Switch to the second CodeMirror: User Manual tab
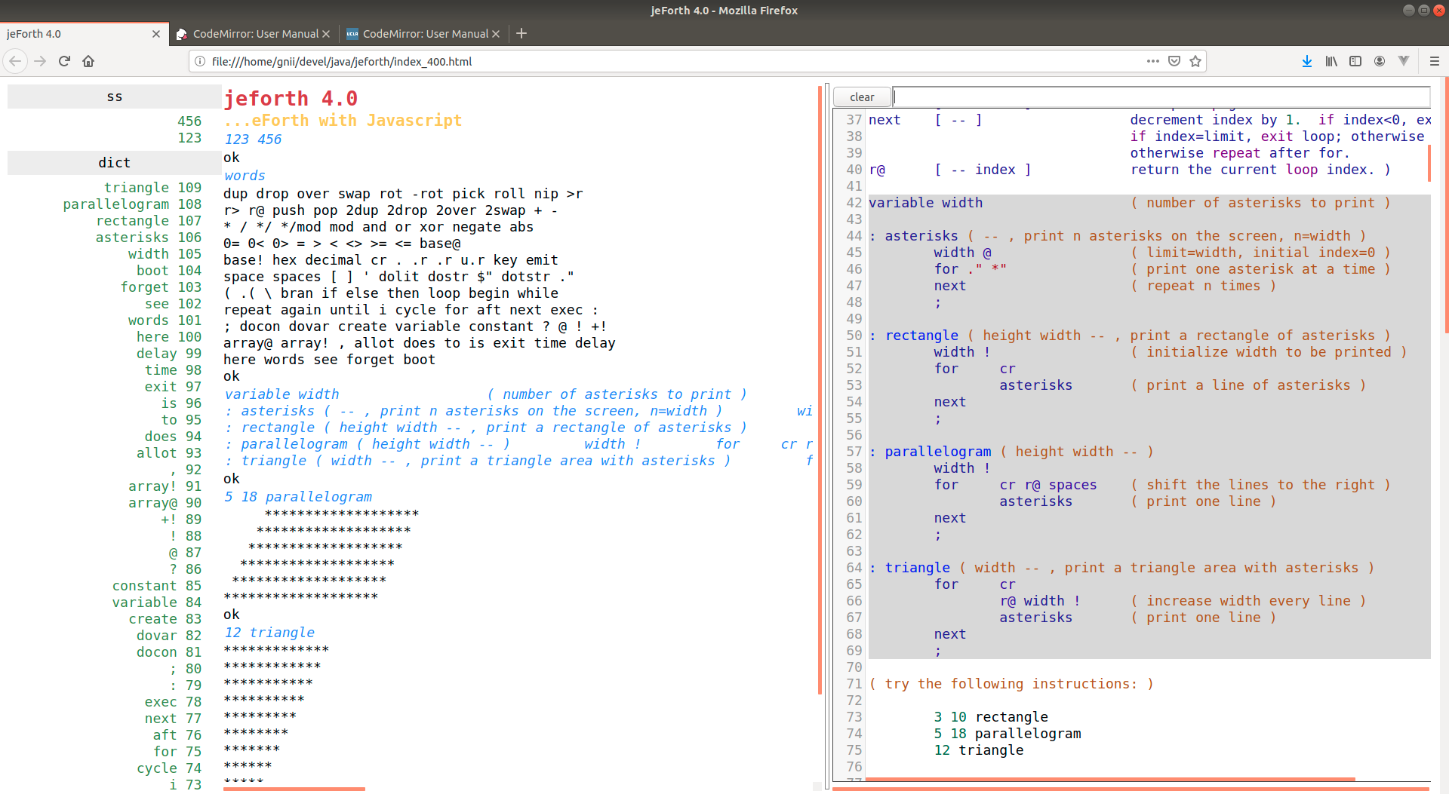1449x794 pixels. [425, 34]
